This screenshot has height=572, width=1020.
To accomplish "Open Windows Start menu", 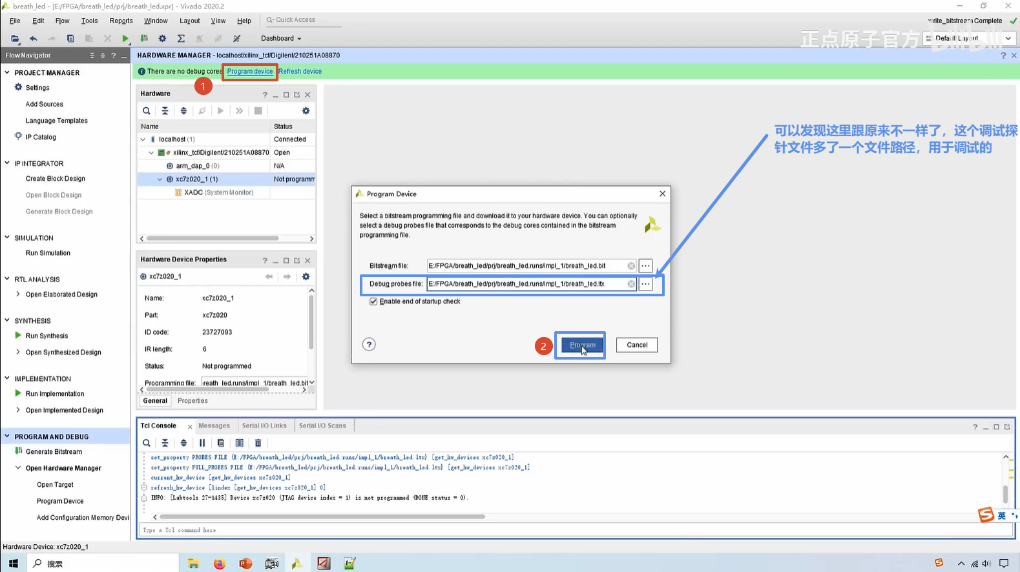I will tap(13, 564).
